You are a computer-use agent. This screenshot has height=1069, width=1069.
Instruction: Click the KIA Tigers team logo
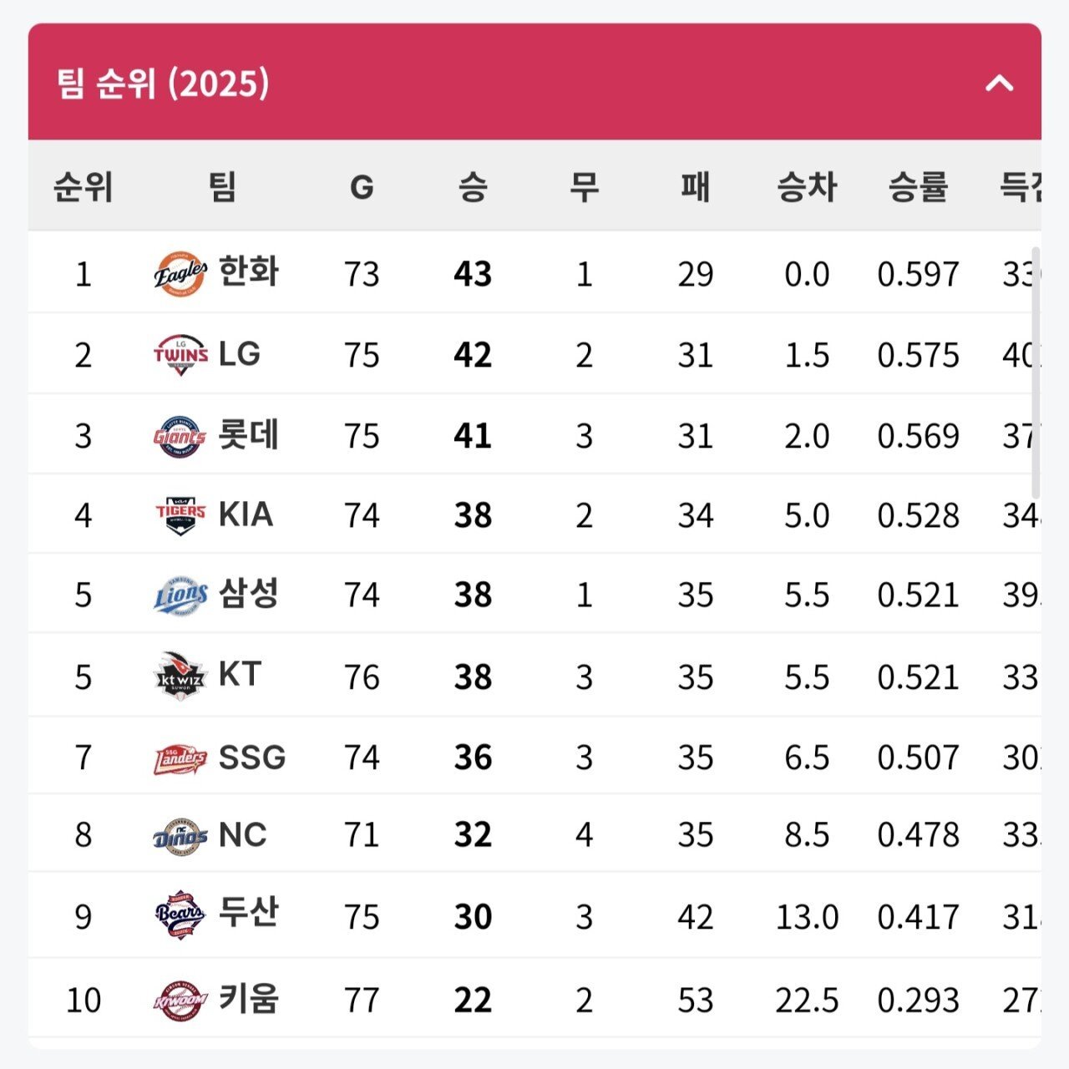point(180,514)
